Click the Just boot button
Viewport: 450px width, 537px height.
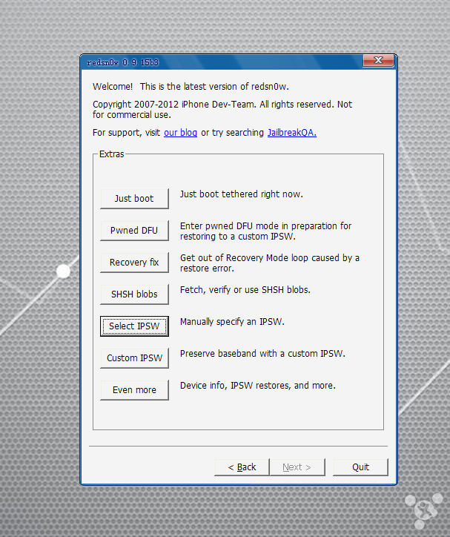[x=134, y=198]
